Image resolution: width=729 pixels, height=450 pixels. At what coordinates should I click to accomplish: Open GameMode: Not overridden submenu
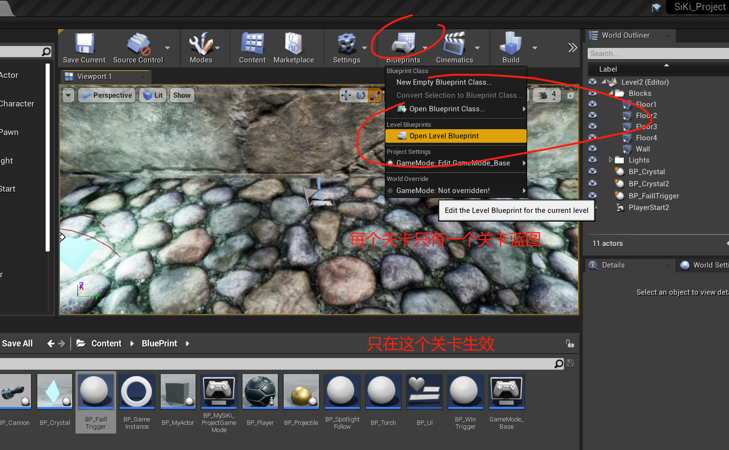456,191
